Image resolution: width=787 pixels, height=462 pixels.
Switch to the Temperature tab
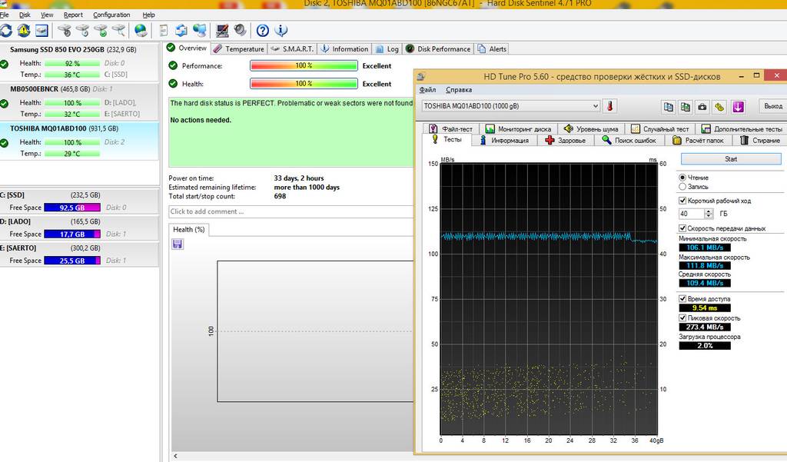238,48
